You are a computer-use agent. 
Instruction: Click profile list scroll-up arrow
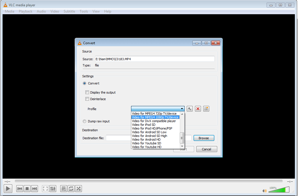tap(182, 114)
